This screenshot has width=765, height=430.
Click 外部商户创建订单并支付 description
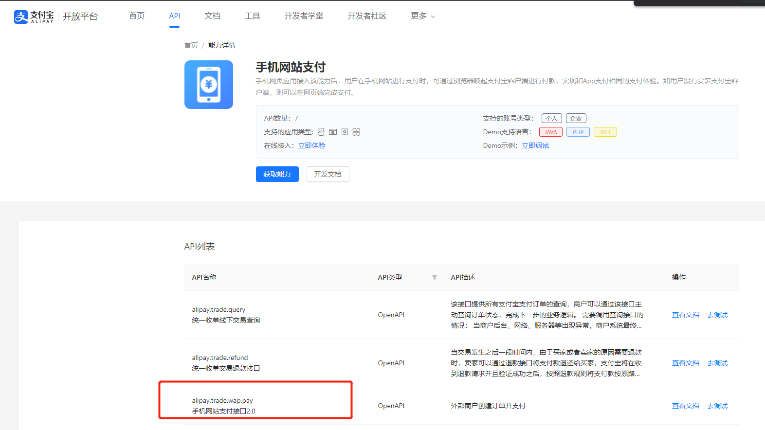tap(488, 406)
